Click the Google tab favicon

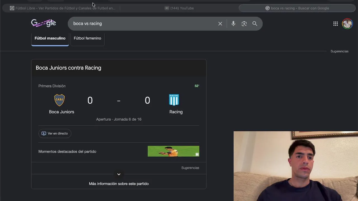click(x=267, y=8)
